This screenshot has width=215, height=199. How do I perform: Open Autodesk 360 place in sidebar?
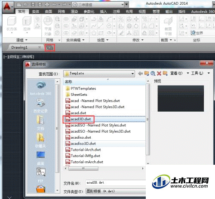coord(41,88)
